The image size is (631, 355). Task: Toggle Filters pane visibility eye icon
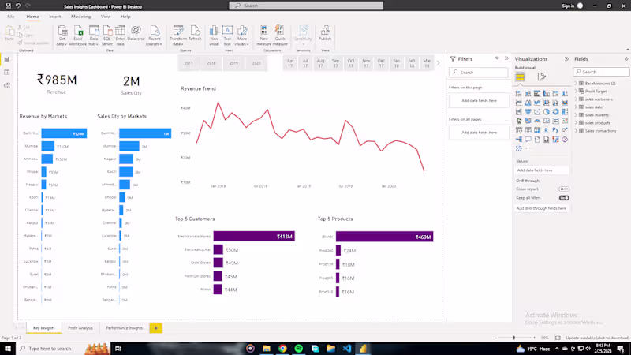point(497,58)
